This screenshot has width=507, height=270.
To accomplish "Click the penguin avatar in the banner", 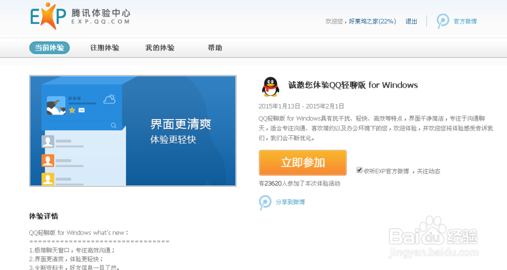I will [56, 105].
